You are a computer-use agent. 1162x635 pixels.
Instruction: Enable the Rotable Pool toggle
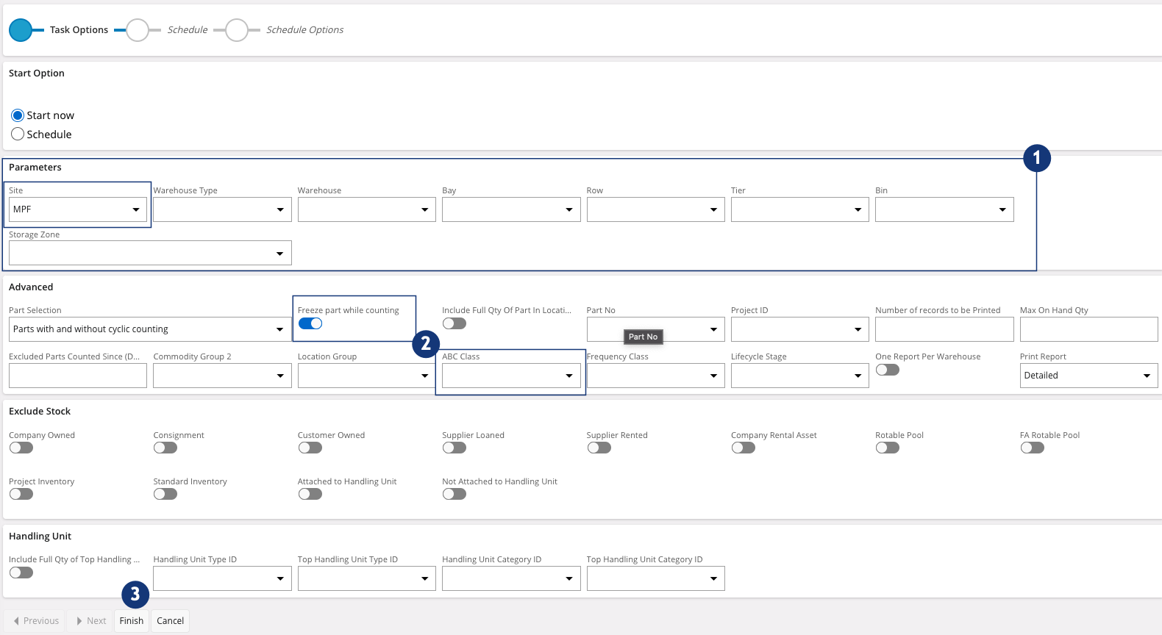point(888,448)
